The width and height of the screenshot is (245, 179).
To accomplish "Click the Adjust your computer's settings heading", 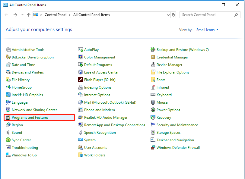I will point(39,30).
